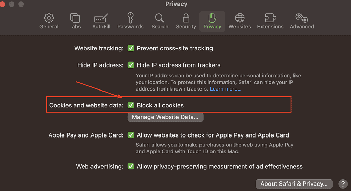
Task: Toggle Hide IP address from trackers
Action: (131, 65)
